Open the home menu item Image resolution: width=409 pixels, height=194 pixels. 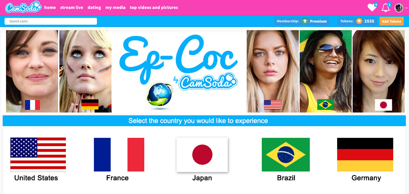[50, 8]
